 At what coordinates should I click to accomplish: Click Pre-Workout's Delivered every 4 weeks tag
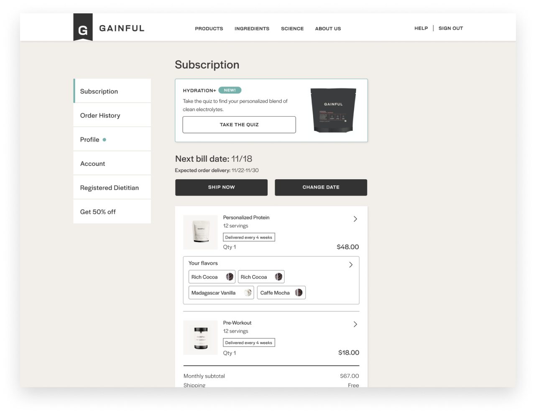[x=249, y=343]
